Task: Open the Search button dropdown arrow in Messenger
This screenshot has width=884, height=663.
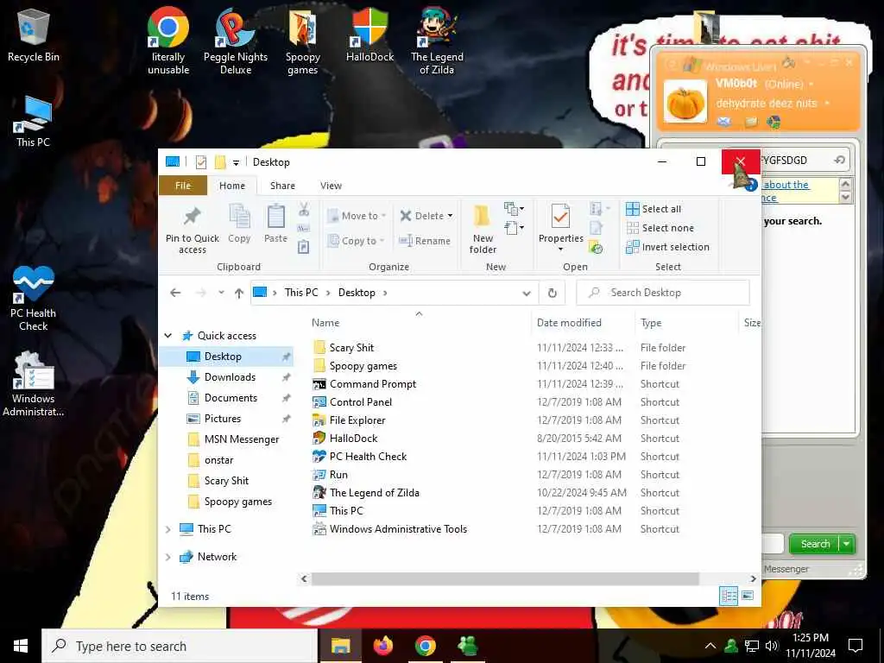Action: pyautogui.click(x=847, y=544)
